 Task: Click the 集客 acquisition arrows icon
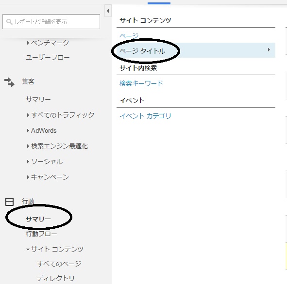[x=9, y=82]
